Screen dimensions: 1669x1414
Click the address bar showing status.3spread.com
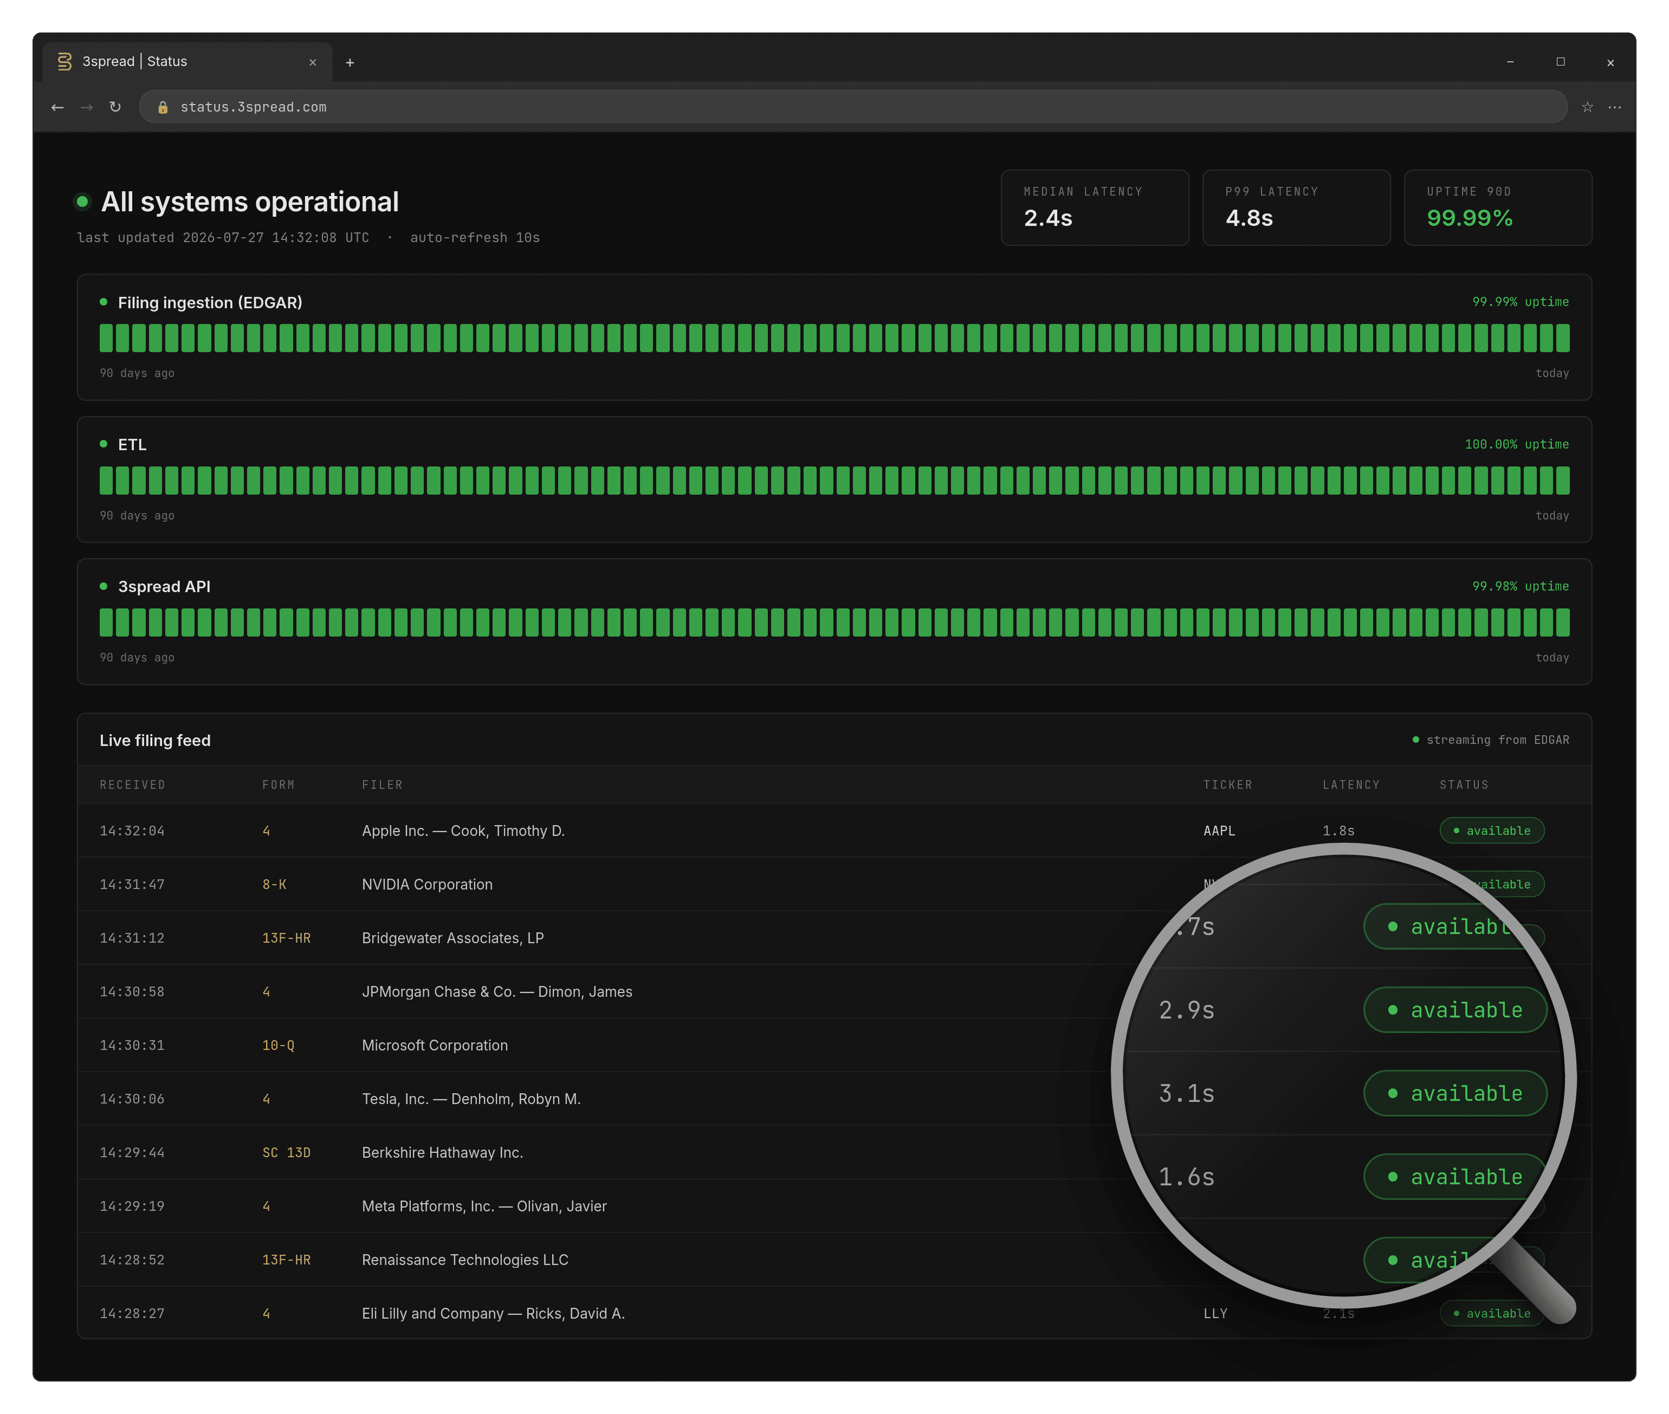pyautogui.click(x=853, y=107)
